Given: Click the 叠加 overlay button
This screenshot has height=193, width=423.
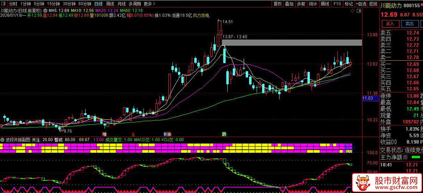Looking at the screenshot, I should point(289,4).
